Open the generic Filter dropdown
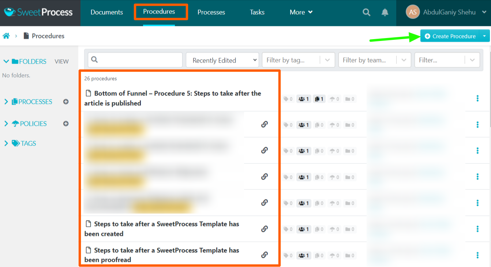The height and width of the screenshot is (267, 491). [x=447, y=60]
